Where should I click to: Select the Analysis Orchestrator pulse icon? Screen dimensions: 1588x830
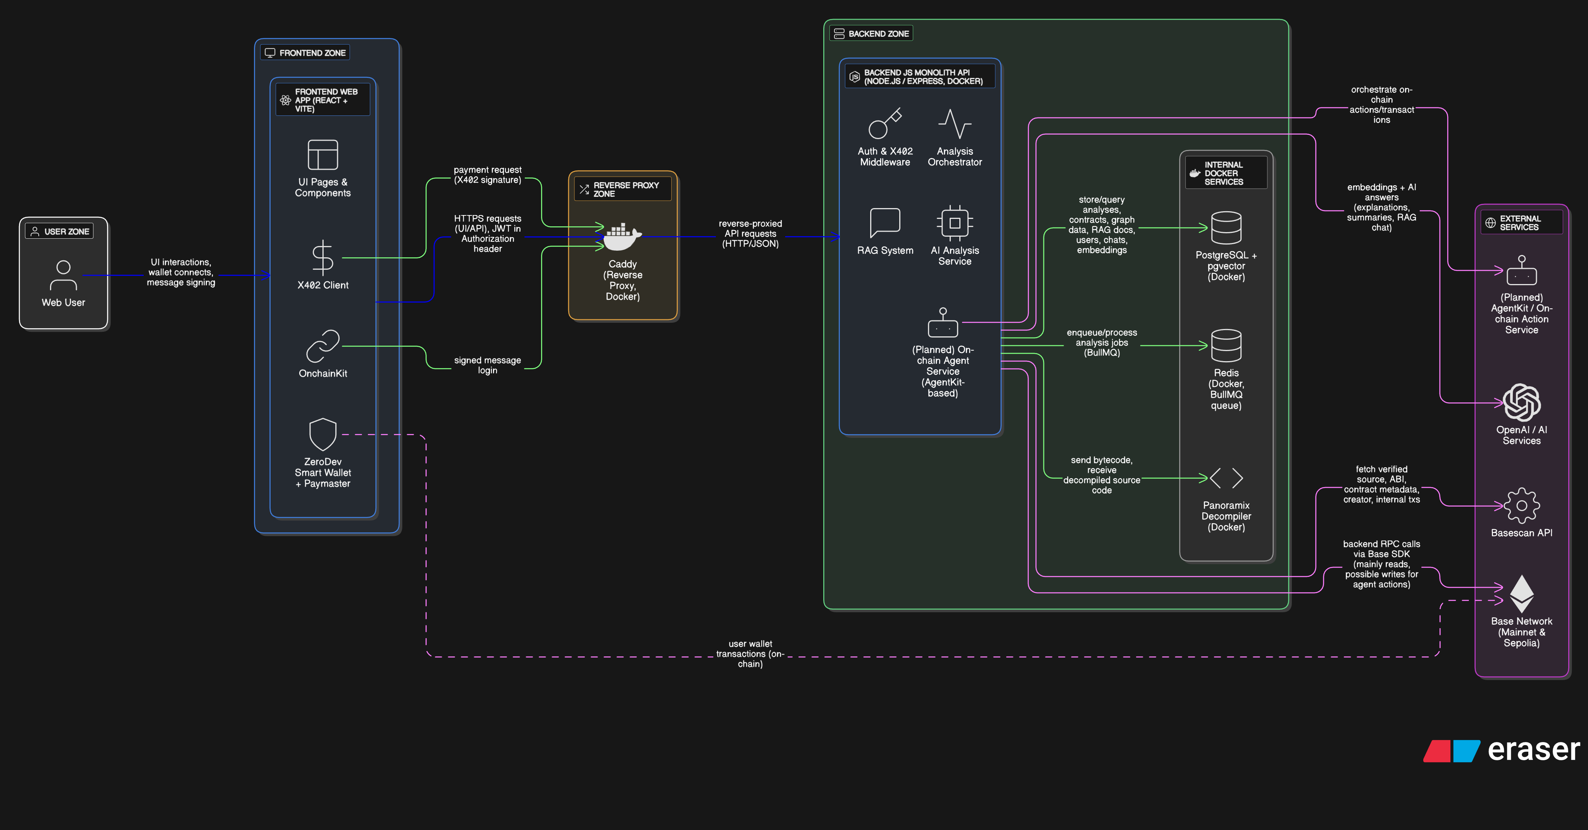pos(954,124)
